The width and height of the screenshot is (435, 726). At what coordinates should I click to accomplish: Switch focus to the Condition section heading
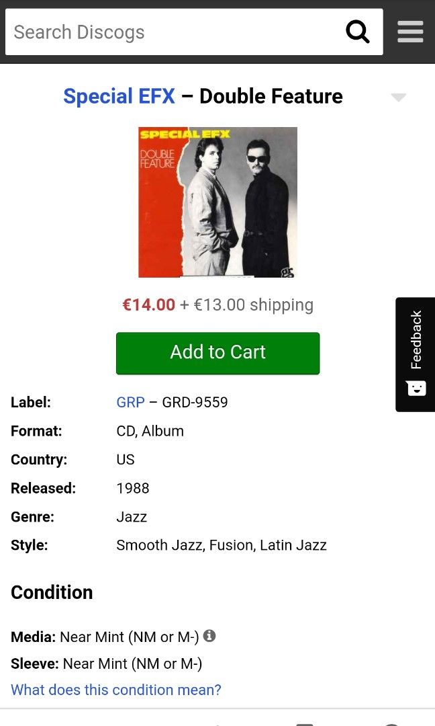coord(52,593)
